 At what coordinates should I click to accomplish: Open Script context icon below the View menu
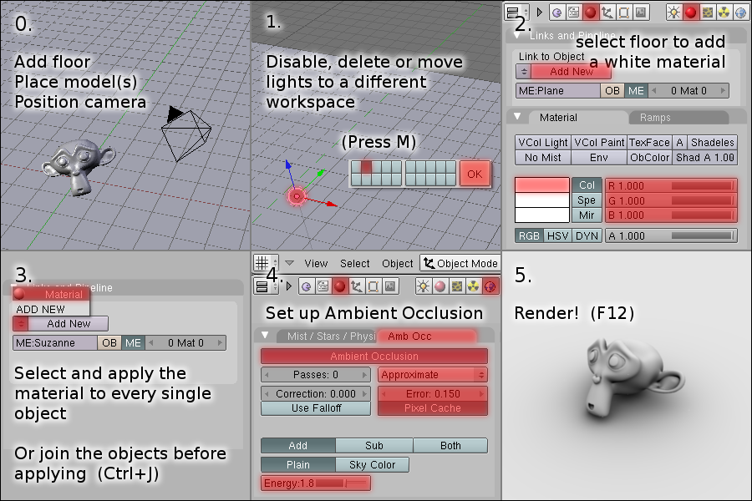(323, 286)
